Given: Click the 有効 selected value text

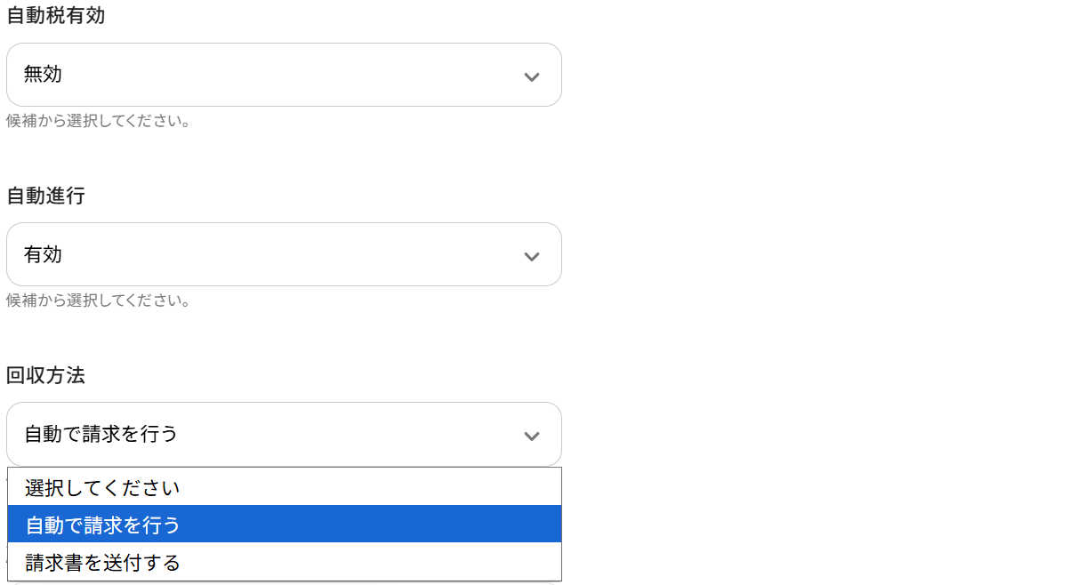Looking at the screenshot, I should 43,254.
